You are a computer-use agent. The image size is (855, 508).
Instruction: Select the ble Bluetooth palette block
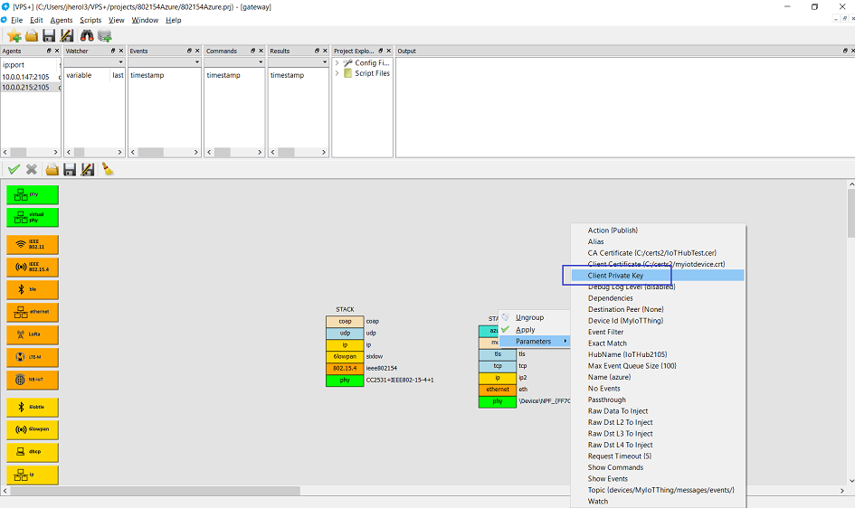click(x=33, y=290)
